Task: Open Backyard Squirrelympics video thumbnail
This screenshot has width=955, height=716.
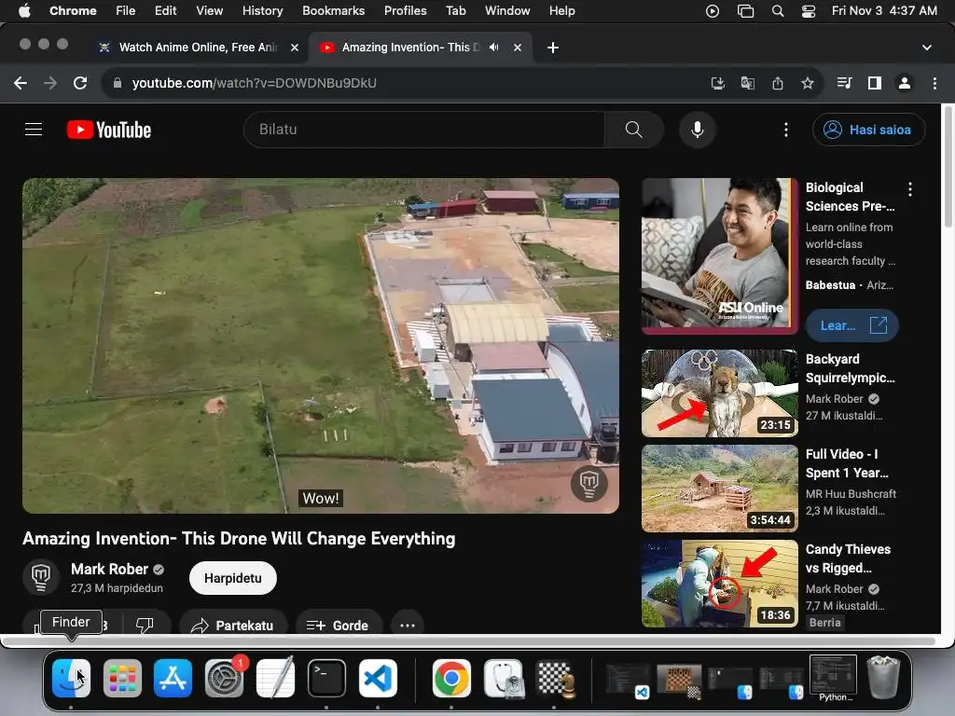Action: click(719, 393)
